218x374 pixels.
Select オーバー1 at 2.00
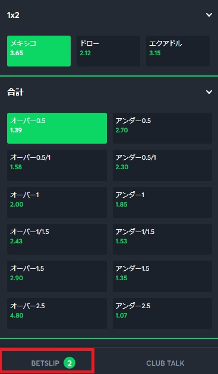tap(57, 202)
